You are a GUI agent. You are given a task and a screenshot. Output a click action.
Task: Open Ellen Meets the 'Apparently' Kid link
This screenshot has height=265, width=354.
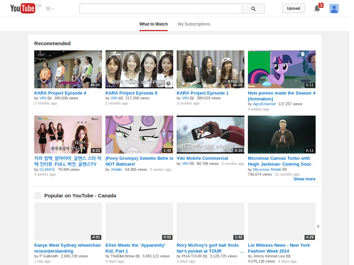click(136, 248)
